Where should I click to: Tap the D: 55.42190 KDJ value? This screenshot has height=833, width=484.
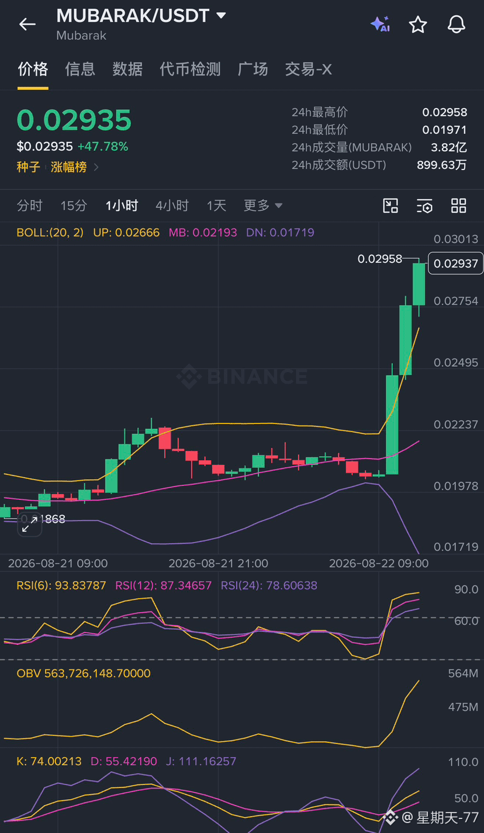click(x=124, y=761)
